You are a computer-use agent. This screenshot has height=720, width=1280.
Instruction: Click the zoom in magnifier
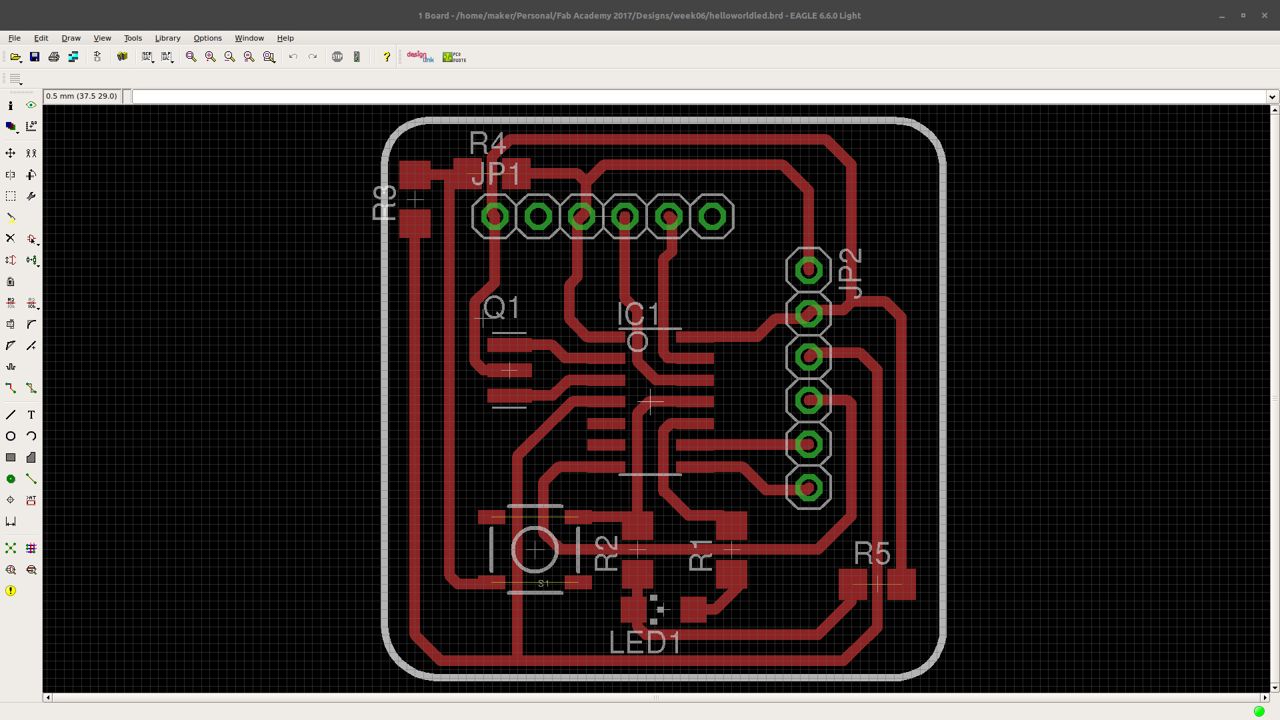[211, 57]
